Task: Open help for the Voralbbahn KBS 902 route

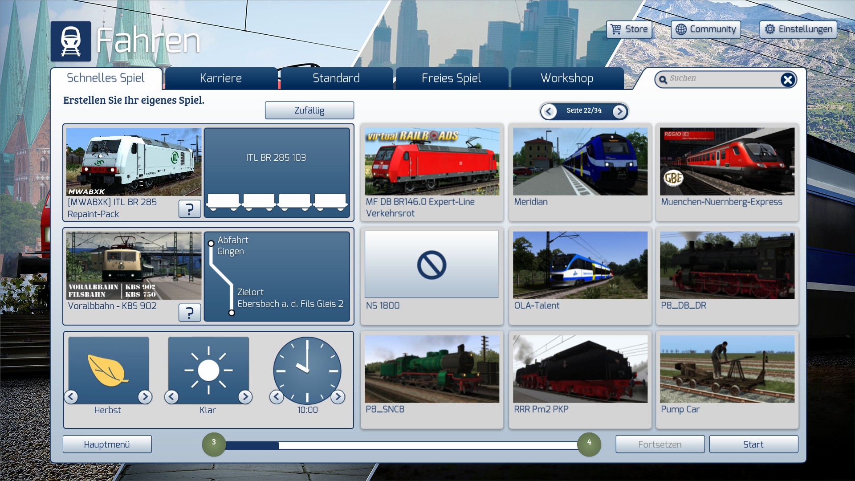Action: (189, 312)
